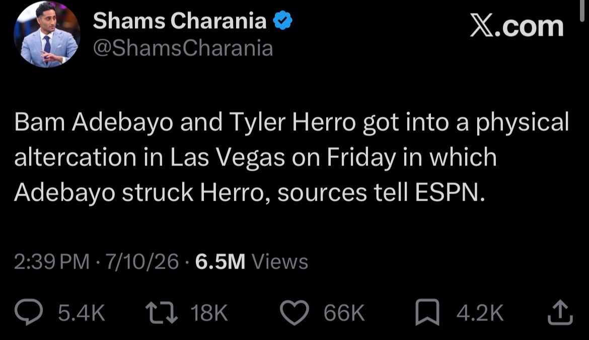Like the post with the heart icon
The width and height of the screenshot is (589, 340).
[294, 313]
